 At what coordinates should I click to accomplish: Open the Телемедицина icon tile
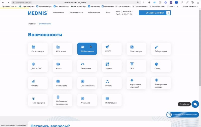coord(33,98)
